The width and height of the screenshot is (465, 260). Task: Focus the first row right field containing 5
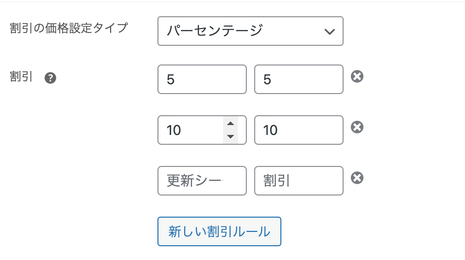[x=299, y=79]
